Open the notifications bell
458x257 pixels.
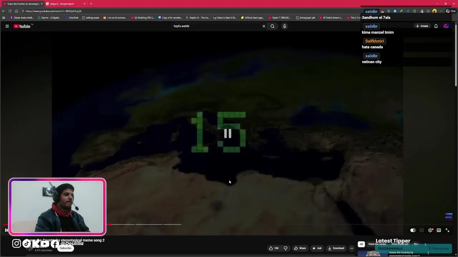(x=436, y=26)
